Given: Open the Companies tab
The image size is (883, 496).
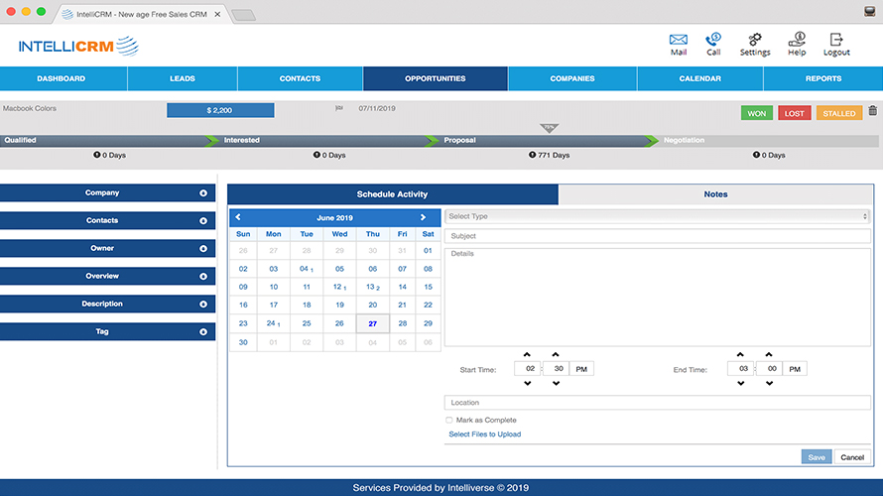Looking at the screenshot, I should [x=572, y=78].
